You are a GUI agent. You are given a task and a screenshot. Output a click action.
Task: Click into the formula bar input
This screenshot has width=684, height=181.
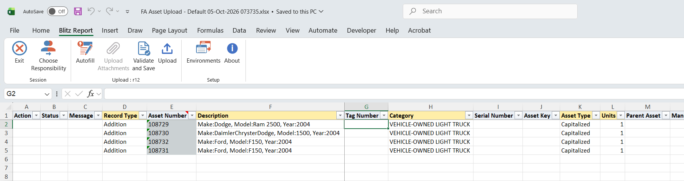click(394, 94)
